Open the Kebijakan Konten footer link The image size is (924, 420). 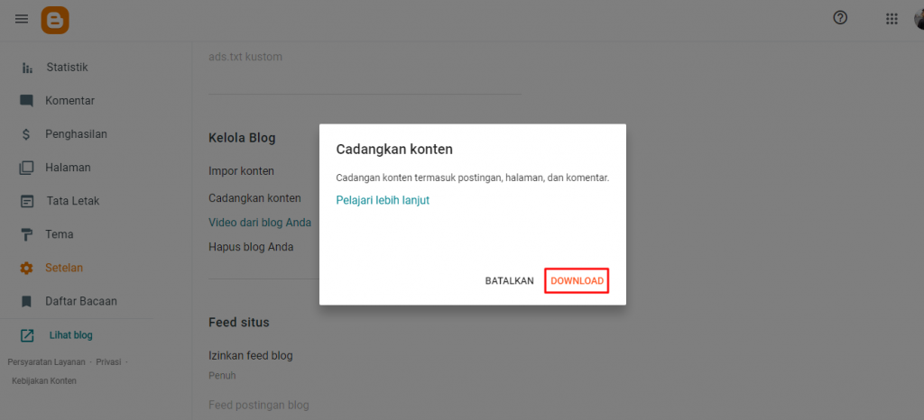pyautogui.click(x=44, y=380)
